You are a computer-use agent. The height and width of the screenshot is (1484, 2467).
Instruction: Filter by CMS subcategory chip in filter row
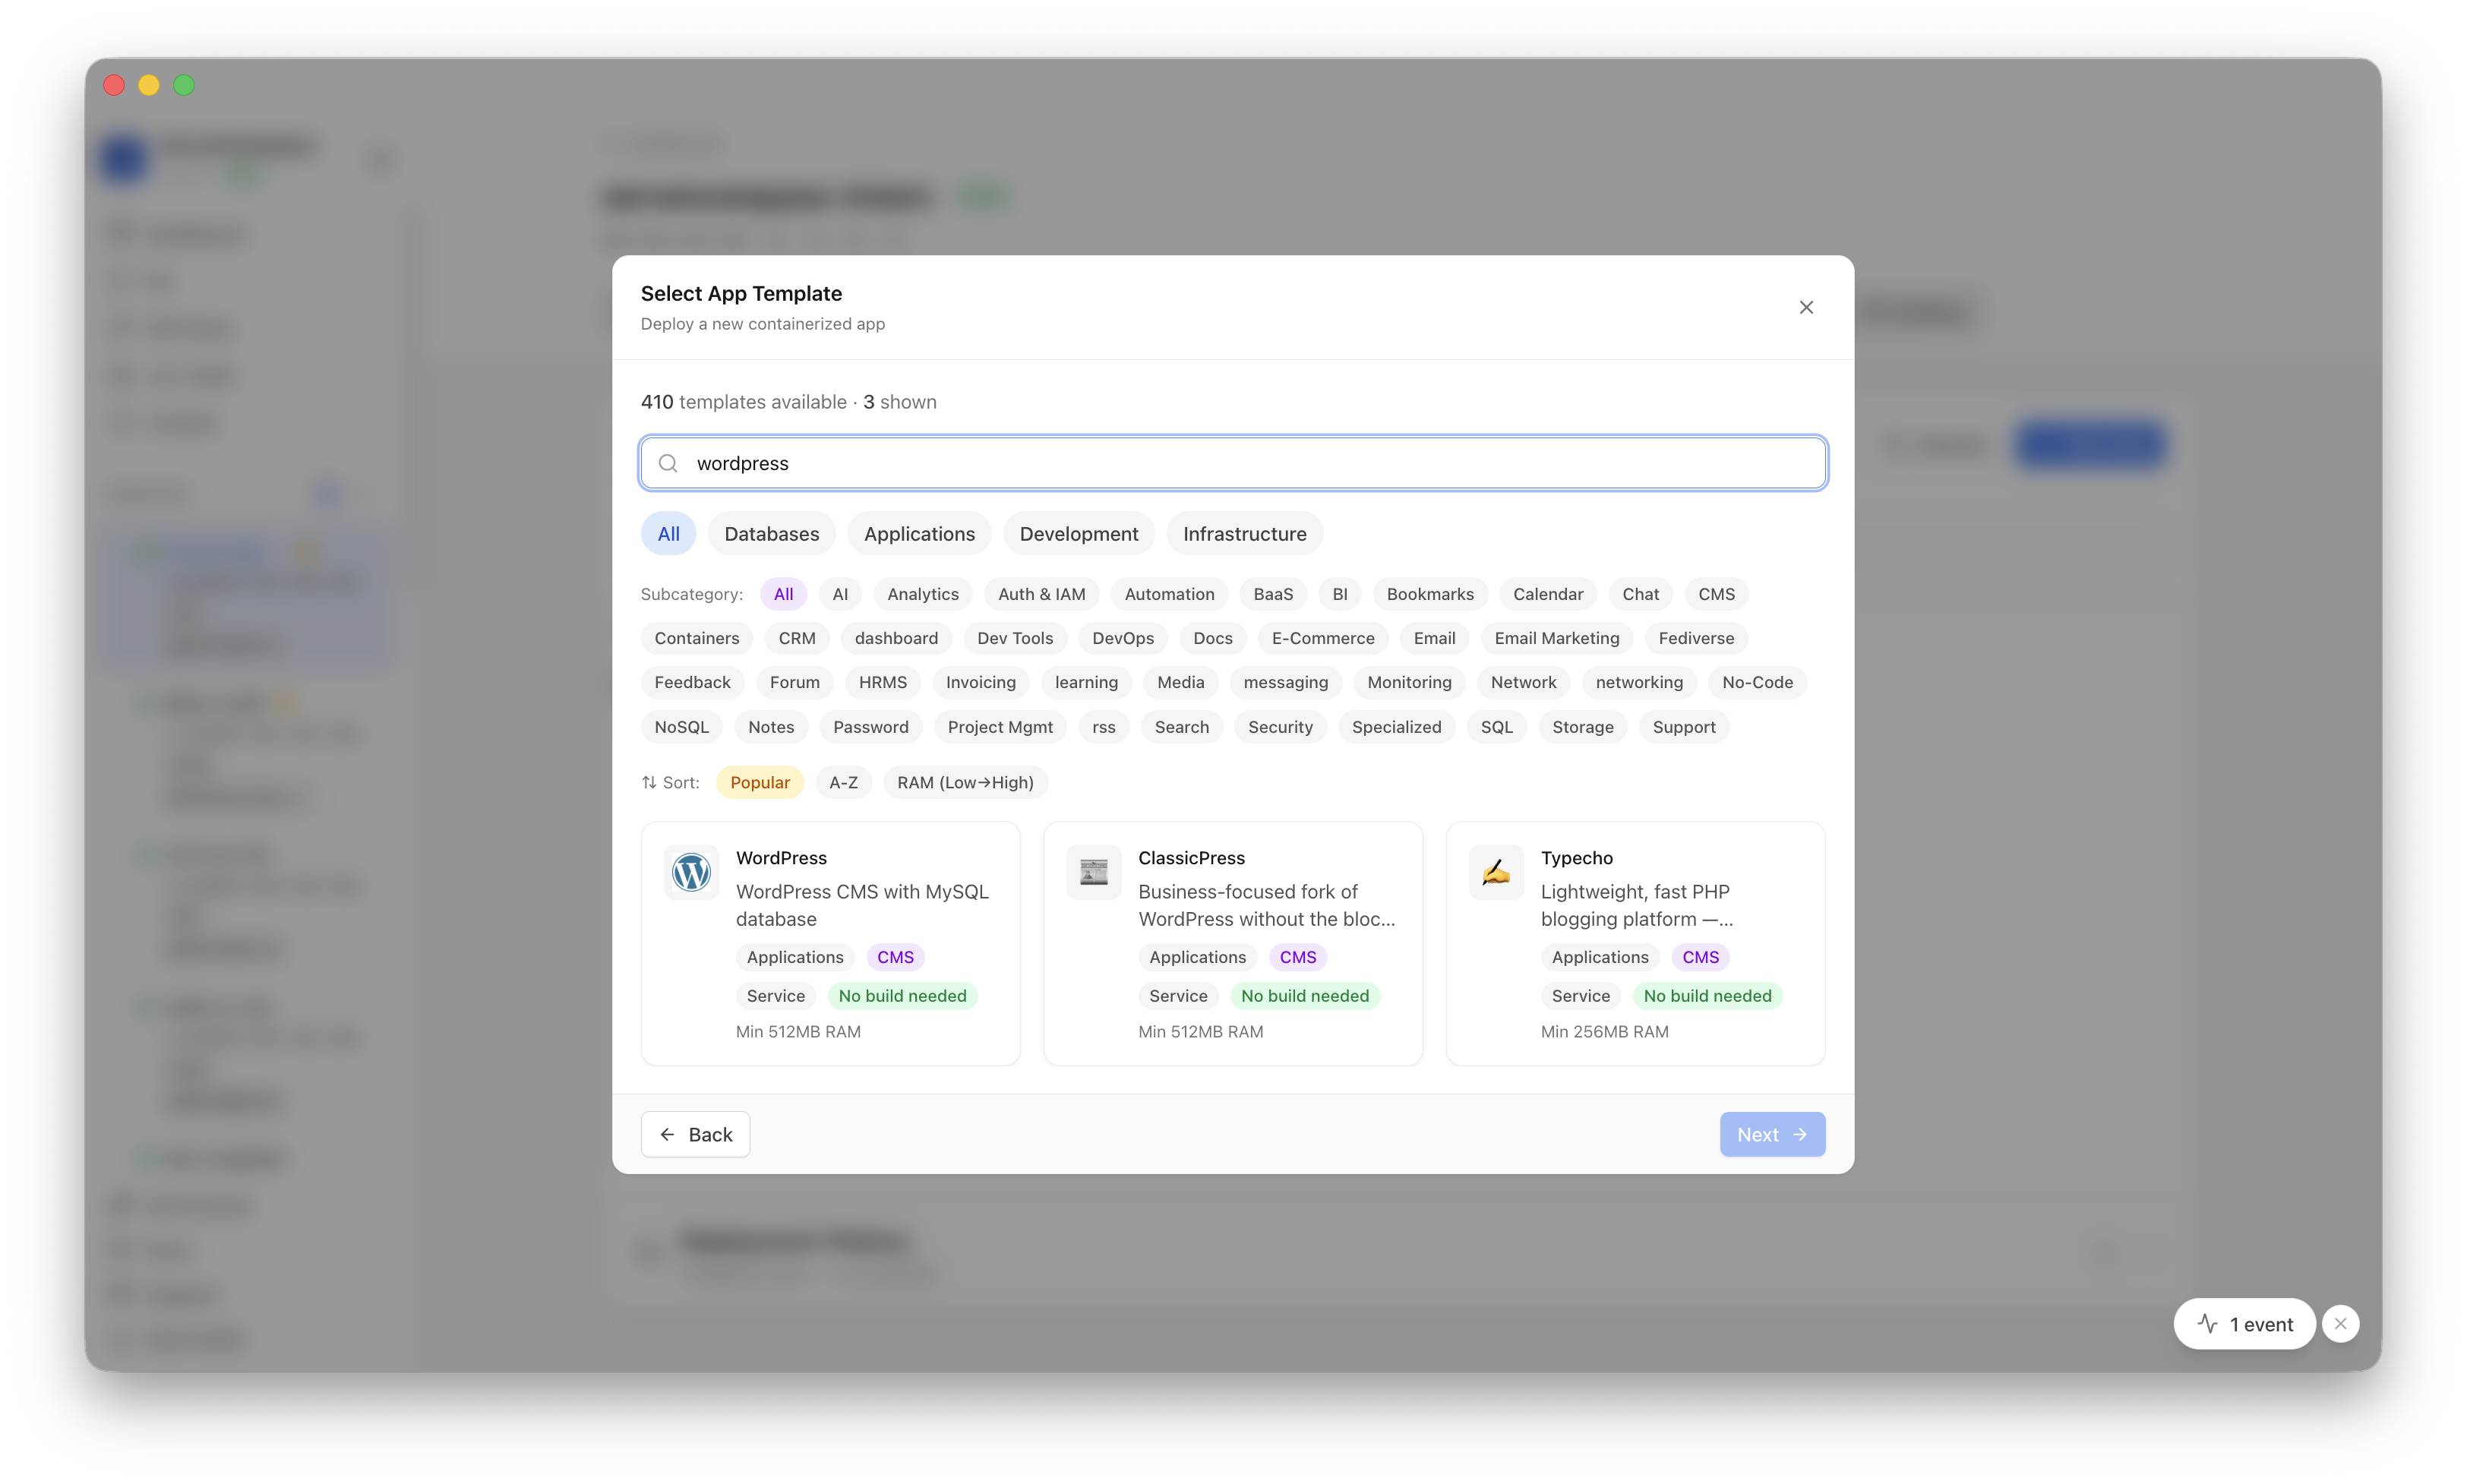click(1716, 594)
